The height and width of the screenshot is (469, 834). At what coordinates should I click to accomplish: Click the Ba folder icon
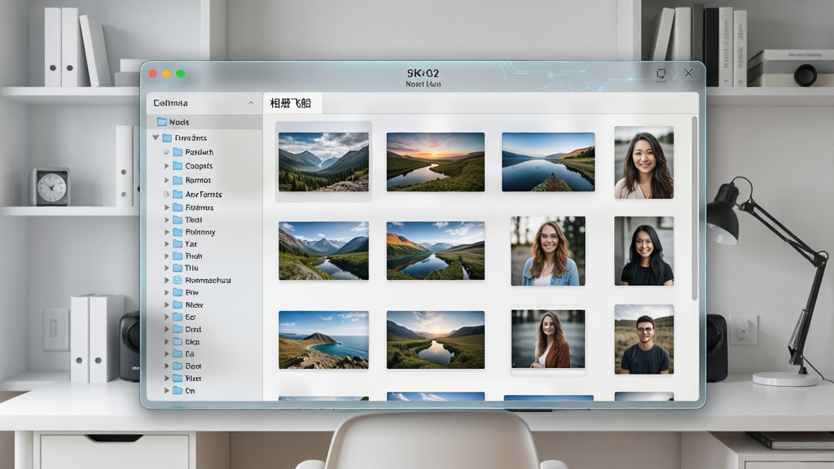pos(178,353)
